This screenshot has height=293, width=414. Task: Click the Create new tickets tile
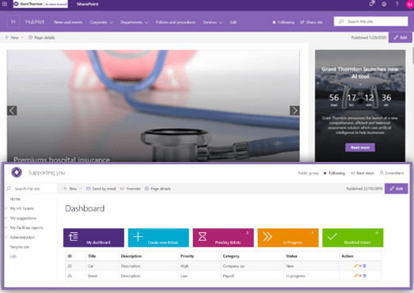tap(158, 238)
